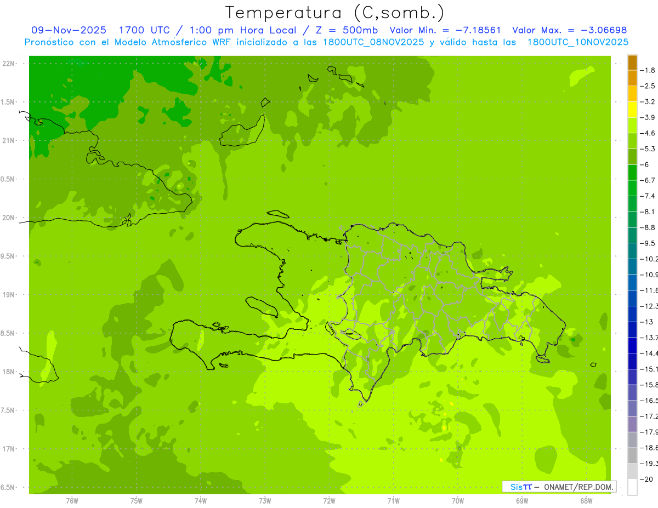
Task: Click the "-2.5" colorbar label
Action: [x=648, y=86]
